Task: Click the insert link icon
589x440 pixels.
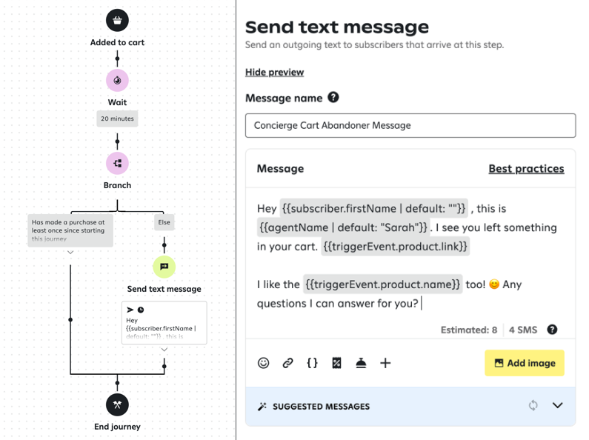Action: click(287, 363)
